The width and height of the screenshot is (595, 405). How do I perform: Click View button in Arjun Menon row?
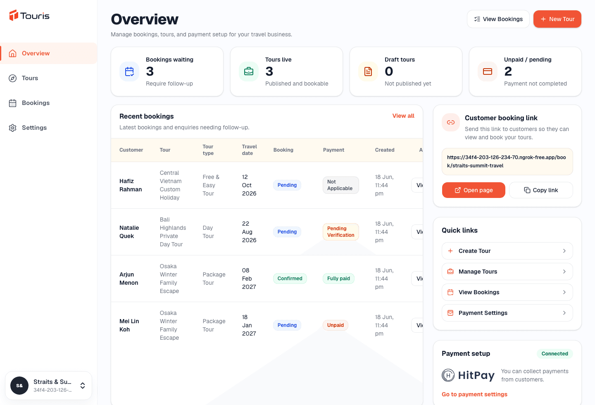[x=418, y=279]
